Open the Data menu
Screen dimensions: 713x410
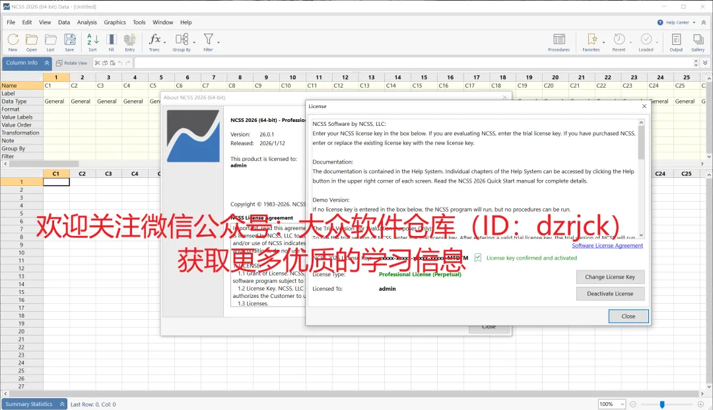(x=63, y=22)
